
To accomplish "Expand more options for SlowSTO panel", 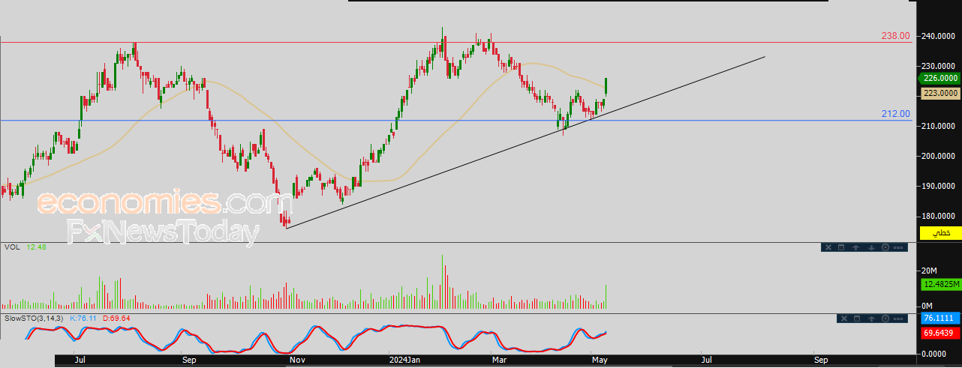I will tap(898, 319).
